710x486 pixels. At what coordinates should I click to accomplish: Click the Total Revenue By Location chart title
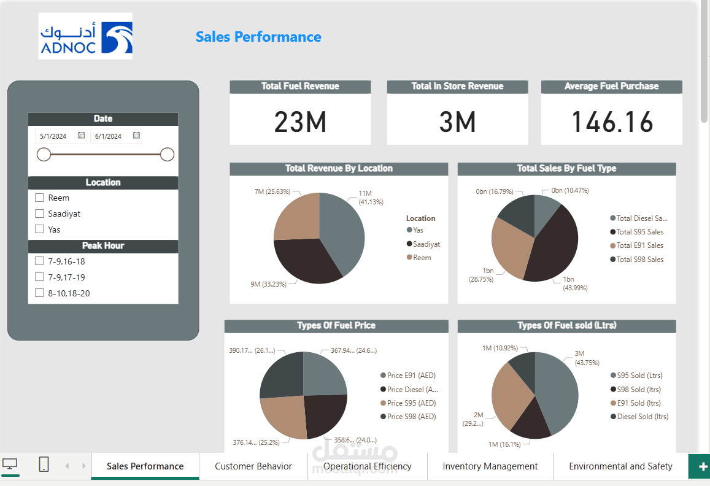[x=339, y=169]
